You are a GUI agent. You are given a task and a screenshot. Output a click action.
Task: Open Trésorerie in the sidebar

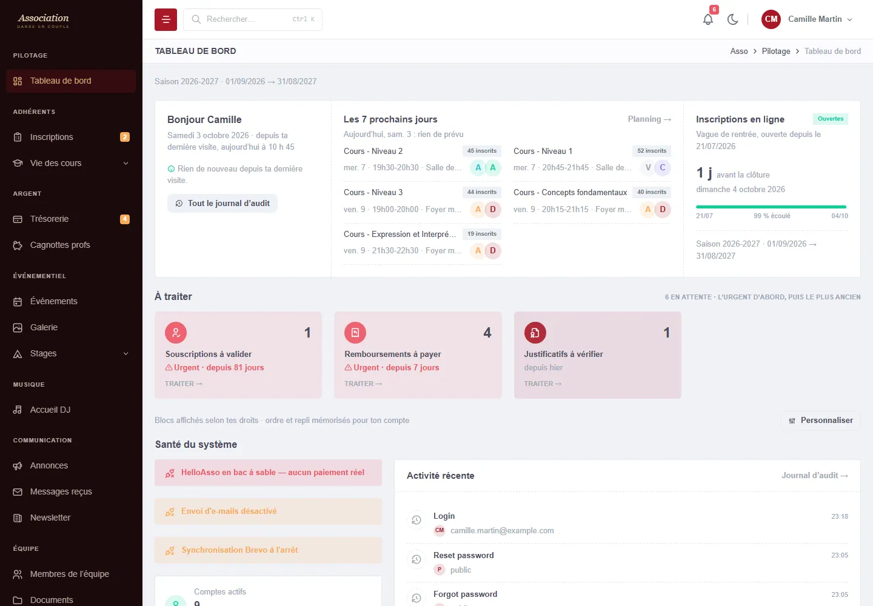coord(71,219)
